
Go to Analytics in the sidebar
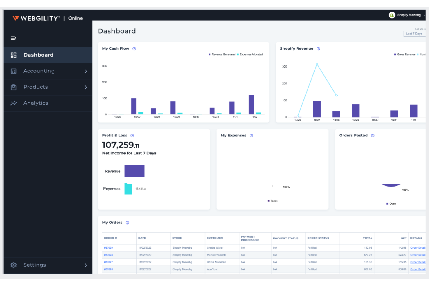point(36,103)
